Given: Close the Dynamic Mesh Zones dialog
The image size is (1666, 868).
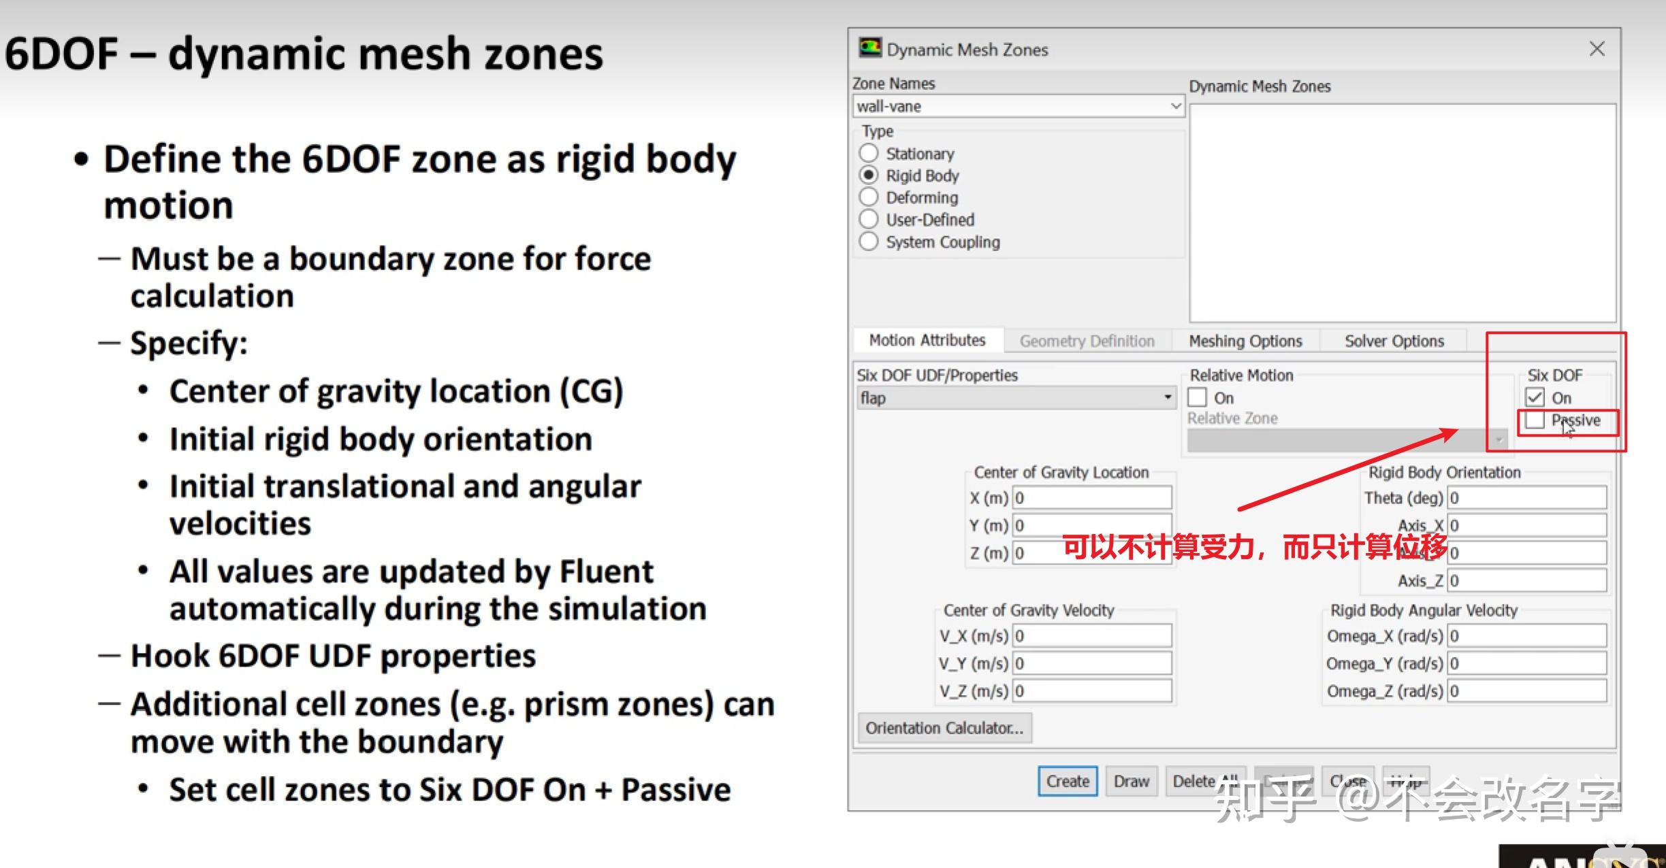Looking at the screenshot, I should point(1597,49).
